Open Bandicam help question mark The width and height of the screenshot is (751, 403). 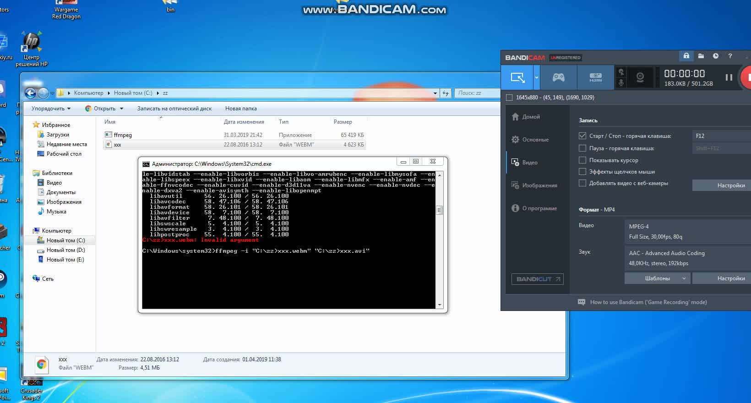(730, 56)
